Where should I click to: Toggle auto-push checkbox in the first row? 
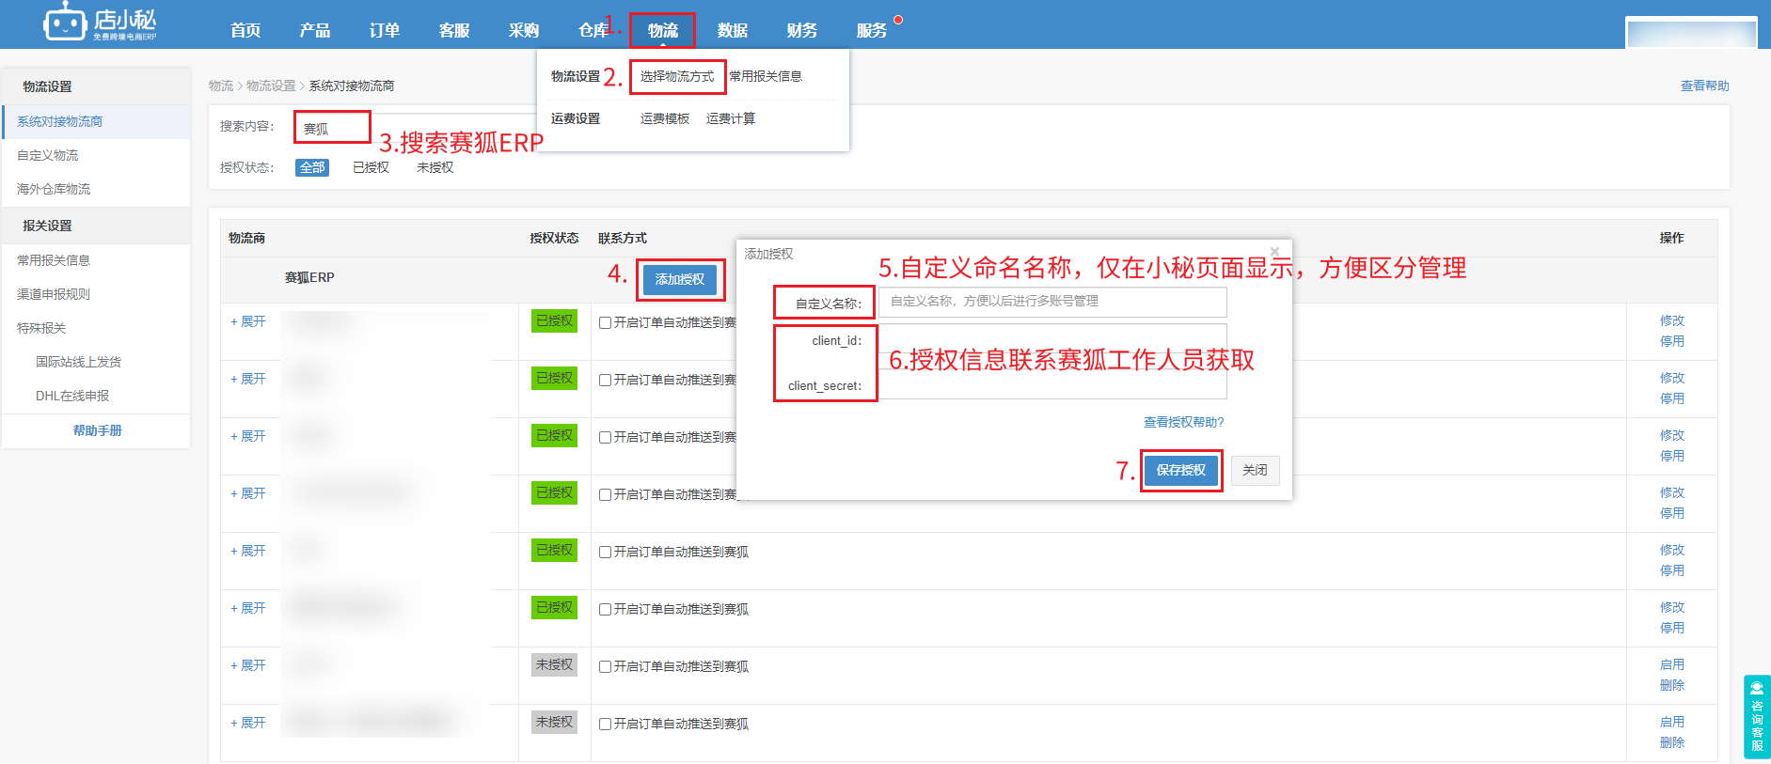point(606,322)
